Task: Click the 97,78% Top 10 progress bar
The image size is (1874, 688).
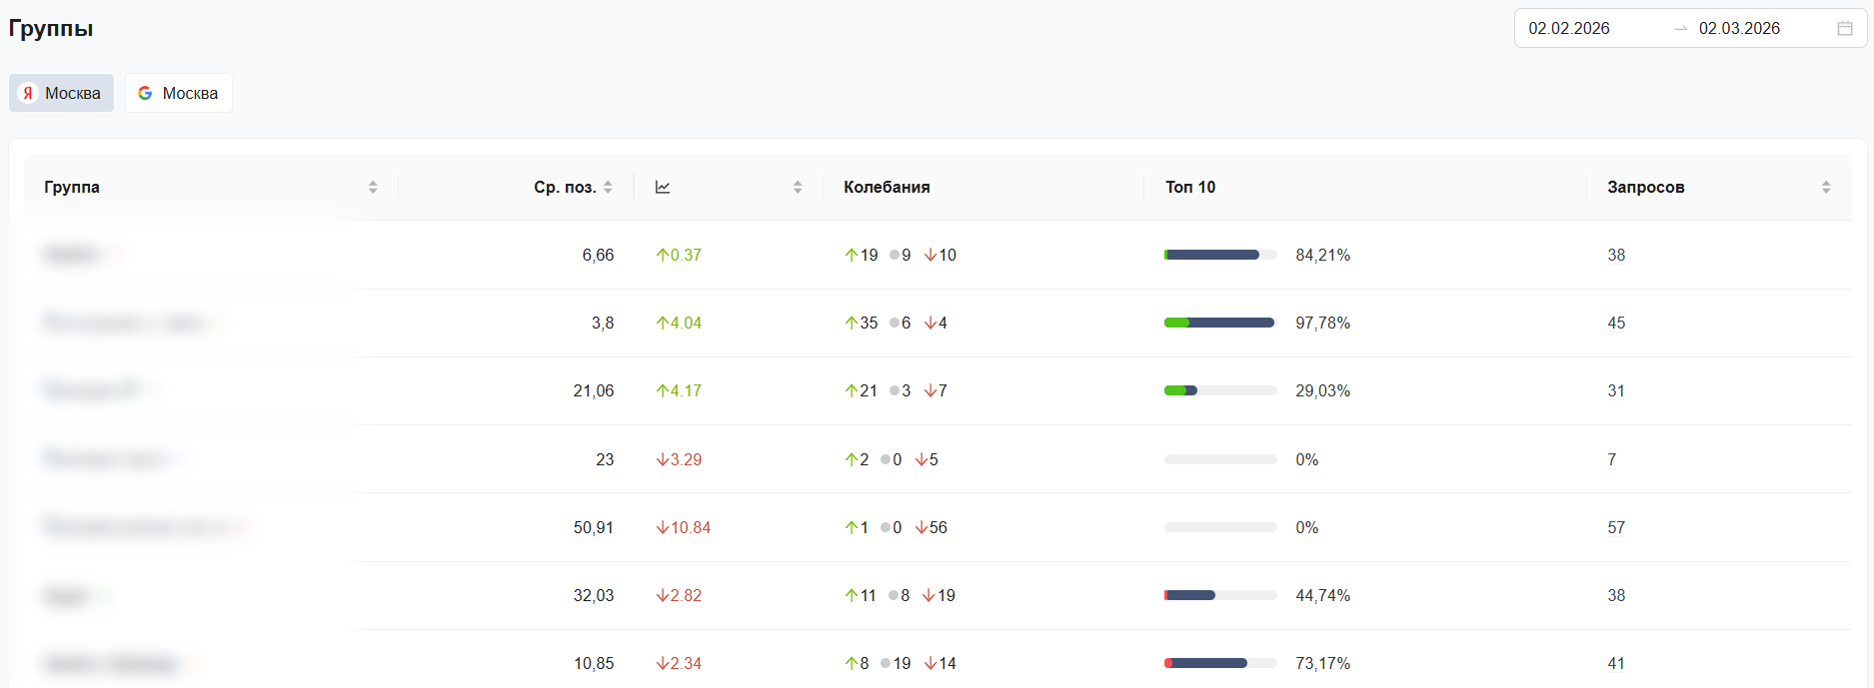Action: (1220, 323)
